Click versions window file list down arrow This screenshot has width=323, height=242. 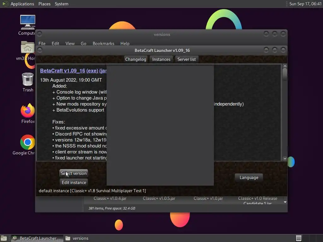pyautogui.click(x=285, y=202)
